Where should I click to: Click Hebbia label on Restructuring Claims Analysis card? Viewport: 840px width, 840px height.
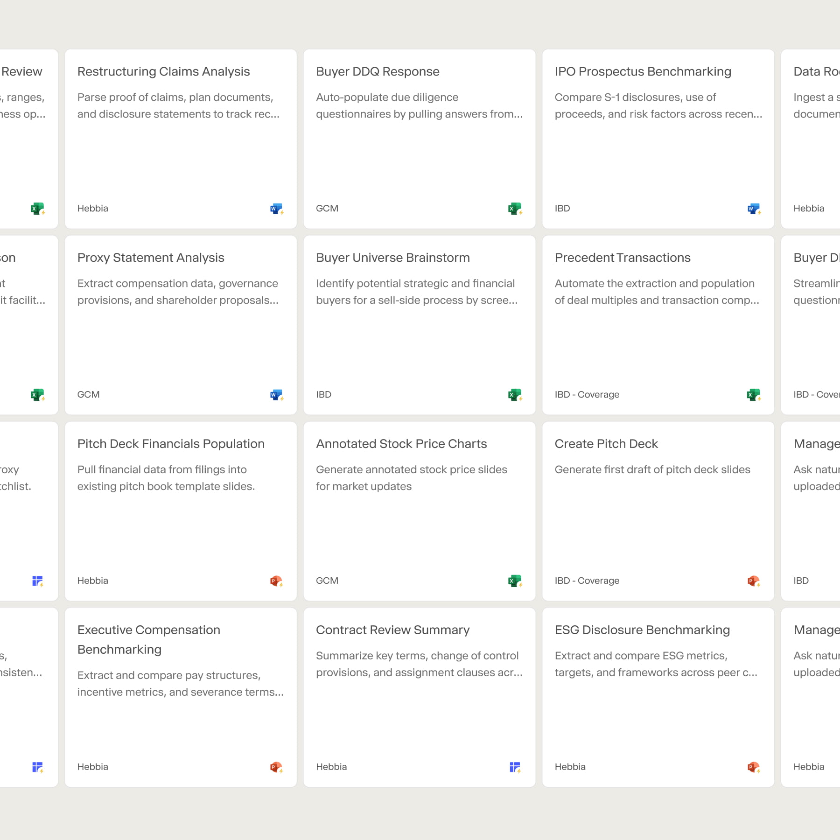(x=93, y=208)
